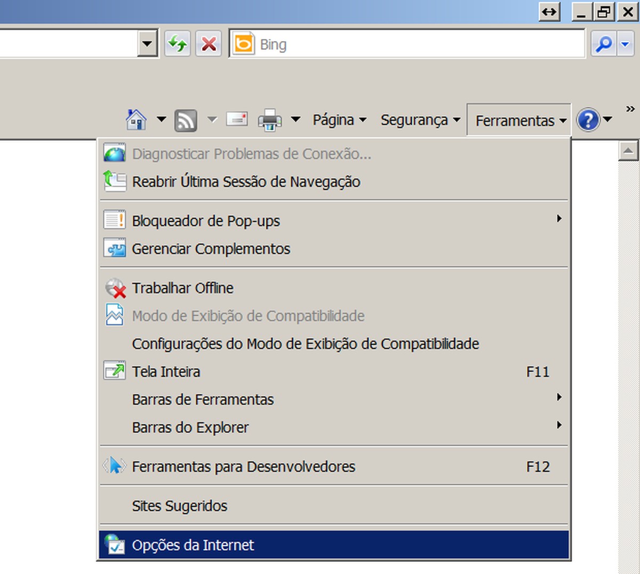Toggle Tela Inteira full screen
The height and width of the screenshot is (574, 640).
[x=166, y=372]
